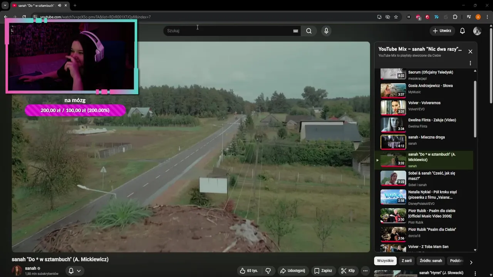The height and width of the screenshot is (277, 493).
Task: Mute the tab via speaker icon
Action: (x=59, y=5)
